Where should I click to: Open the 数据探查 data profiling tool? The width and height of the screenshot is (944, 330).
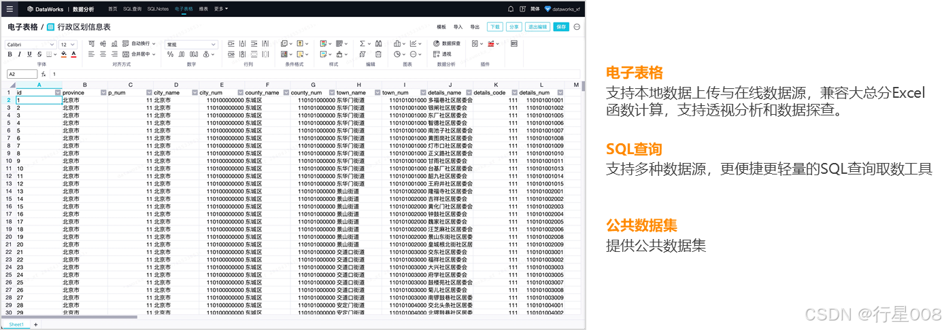447,43
